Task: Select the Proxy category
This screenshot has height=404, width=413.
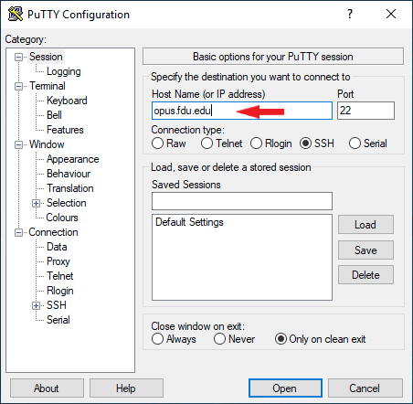Action: click(58, 261)
